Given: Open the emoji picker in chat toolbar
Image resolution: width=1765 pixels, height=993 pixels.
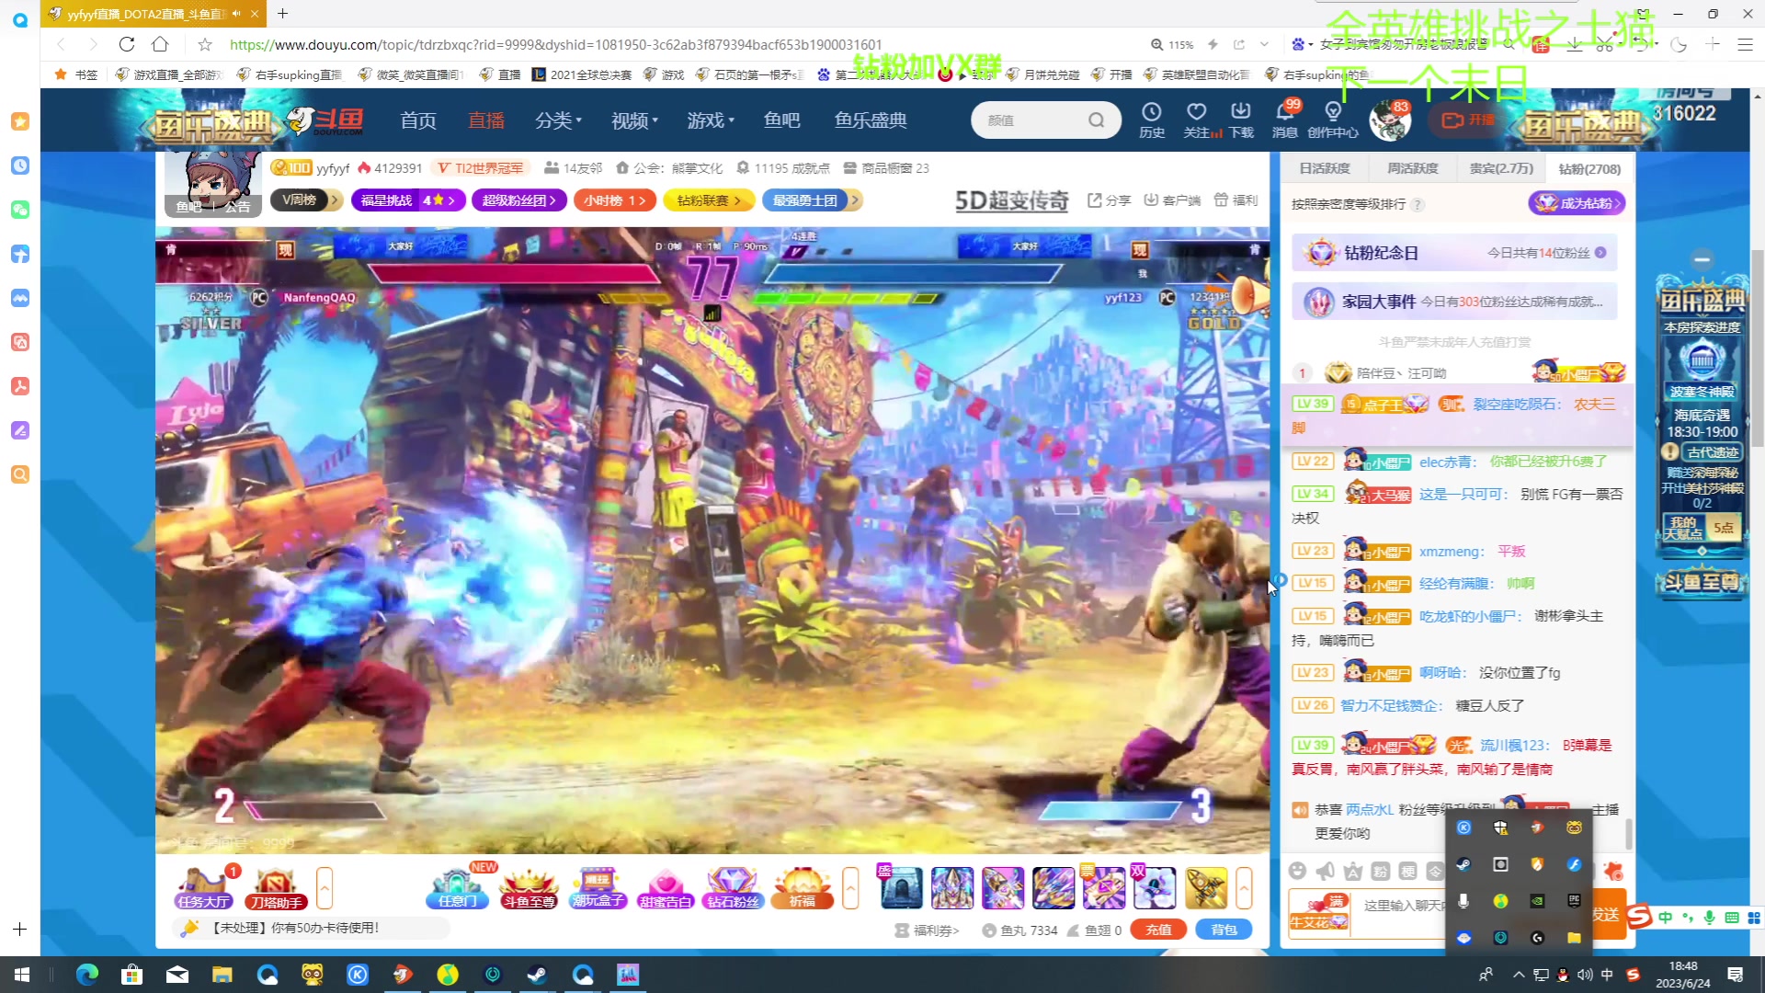Looking at the screenshot, I should [1297, 871].
